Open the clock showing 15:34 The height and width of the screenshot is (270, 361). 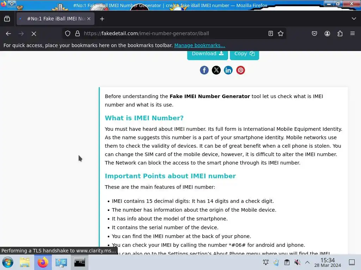pyautogui.click(x=328, y=262)
